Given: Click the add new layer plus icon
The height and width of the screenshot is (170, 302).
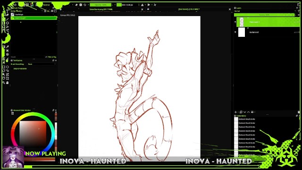Looking at the screenshot, I should tap(235, 112).
